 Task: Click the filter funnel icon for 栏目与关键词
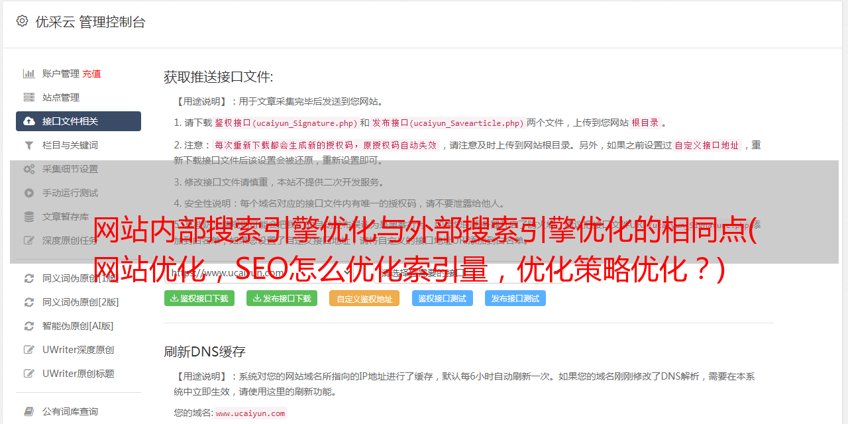click(x=29, y=145)
